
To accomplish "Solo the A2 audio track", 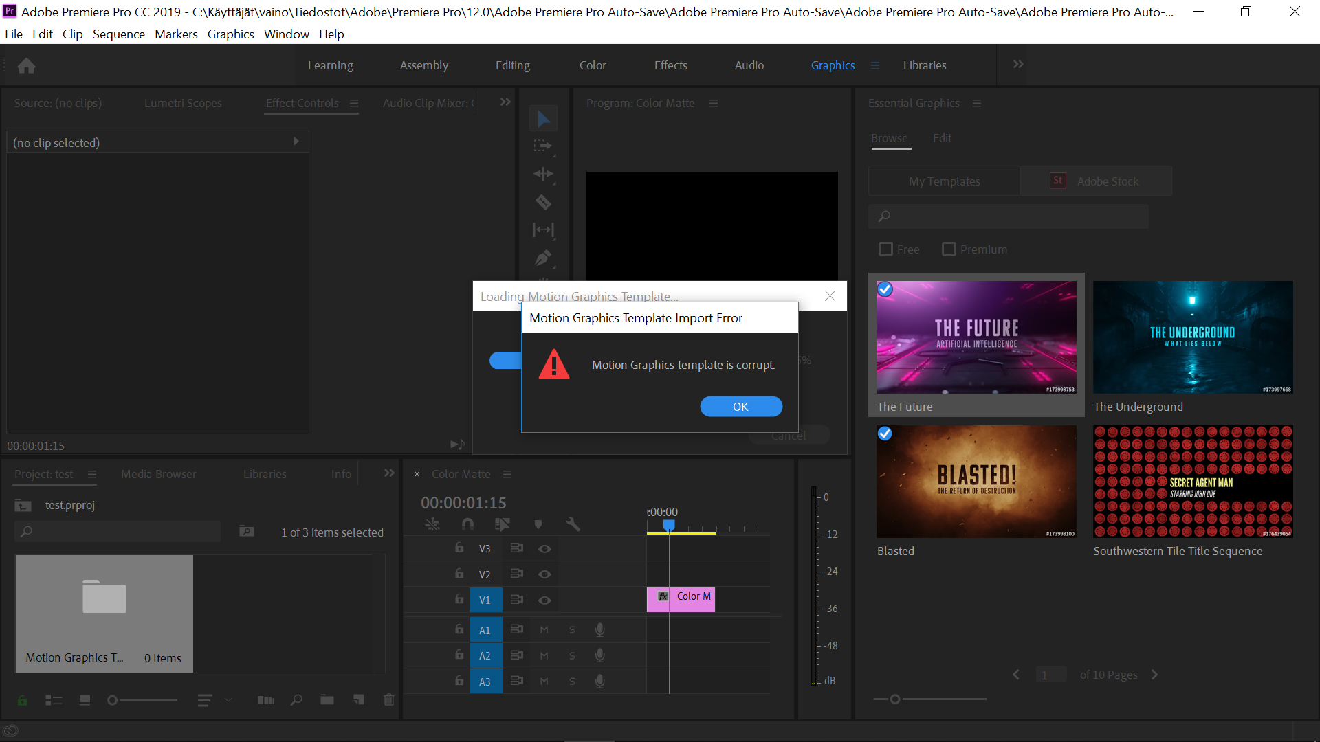I will (x=572, y=655).
